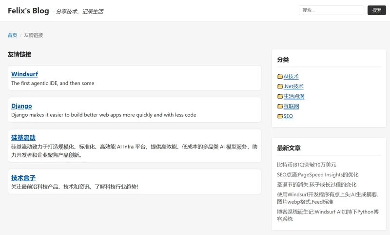This screenshot has height=235, width=390.
Task: Click text 'The first agentic IDE, and then some'
Action: click(53, 83)
